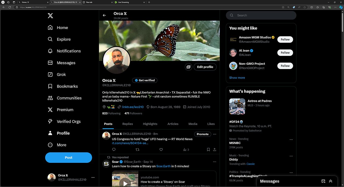Click the browser back arrow
This screenshot has width=344, height=187.
click(3, 7)
